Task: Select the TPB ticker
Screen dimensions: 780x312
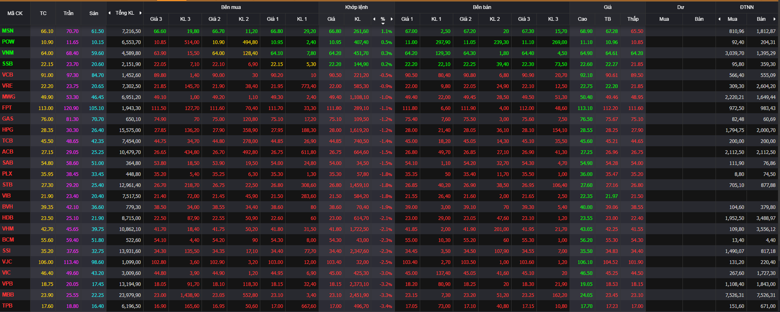Action: click(x=7, y=306)
